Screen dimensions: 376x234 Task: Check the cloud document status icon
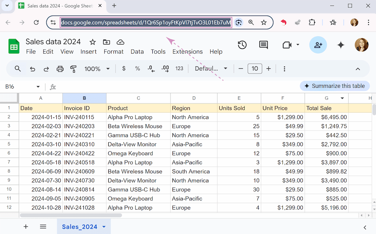pos(120,42)
